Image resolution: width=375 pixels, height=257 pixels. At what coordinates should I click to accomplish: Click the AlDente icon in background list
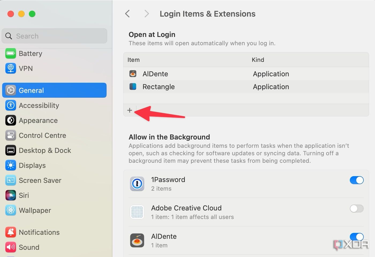coord(137,240)
